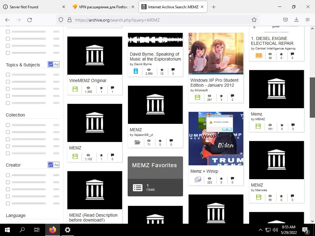This screenshot has width=315, height=236.
Task: Open volume control in system tray
Action: [x=275, y=230]
